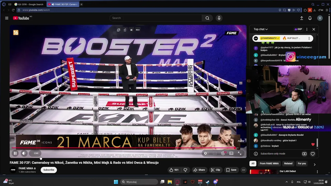
Task: Open the YouTube guide hamburger menu
Action: [x=7, y=18]
